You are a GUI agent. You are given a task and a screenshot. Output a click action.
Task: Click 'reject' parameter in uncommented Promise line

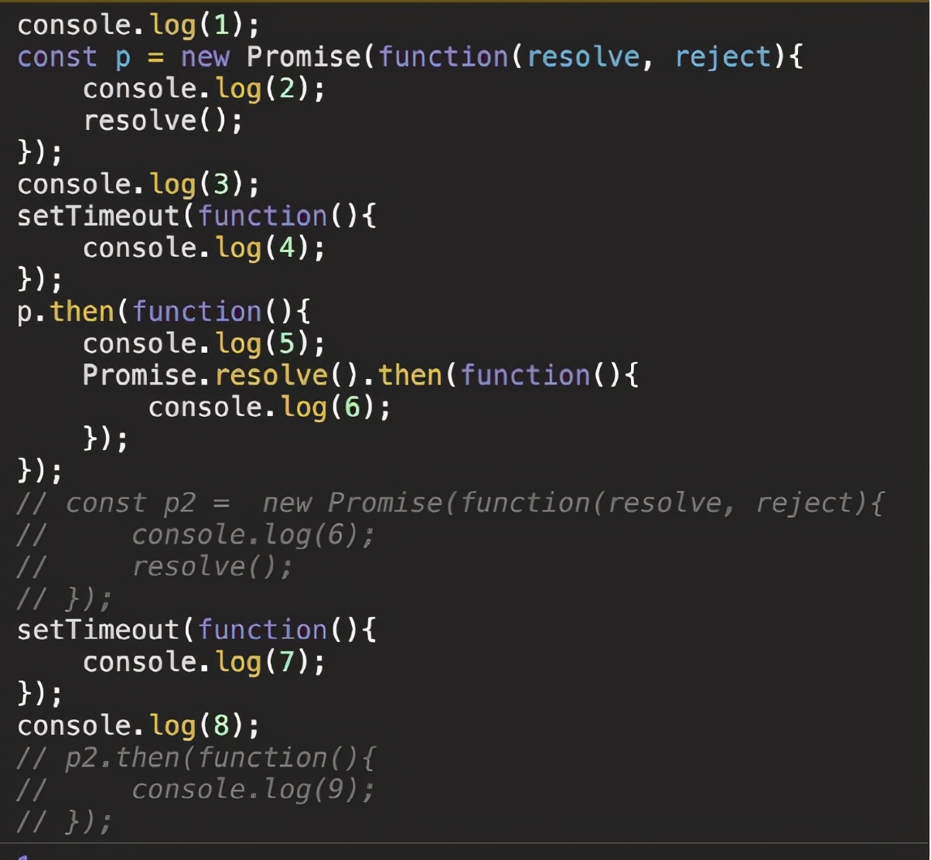723,57
